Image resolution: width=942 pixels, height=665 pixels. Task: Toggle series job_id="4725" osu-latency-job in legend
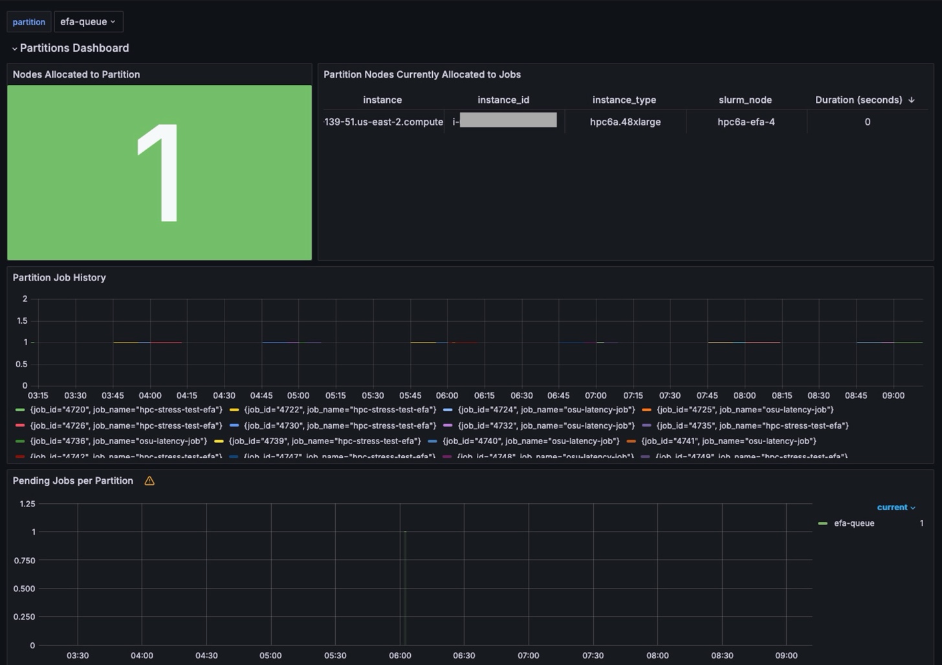point(745,410)
